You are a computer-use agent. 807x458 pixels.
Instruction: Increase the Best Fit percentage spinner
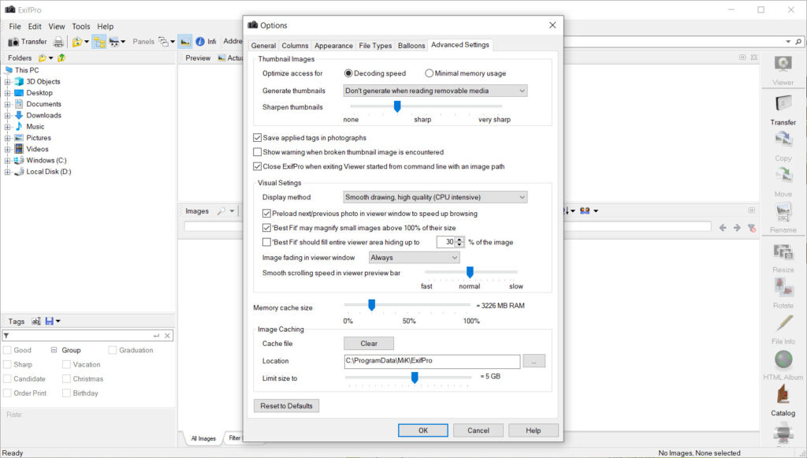(459, 240)
